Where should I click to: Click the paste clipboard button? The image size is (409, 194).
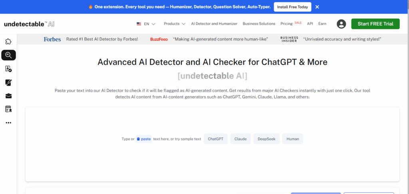tap(144, 139)
